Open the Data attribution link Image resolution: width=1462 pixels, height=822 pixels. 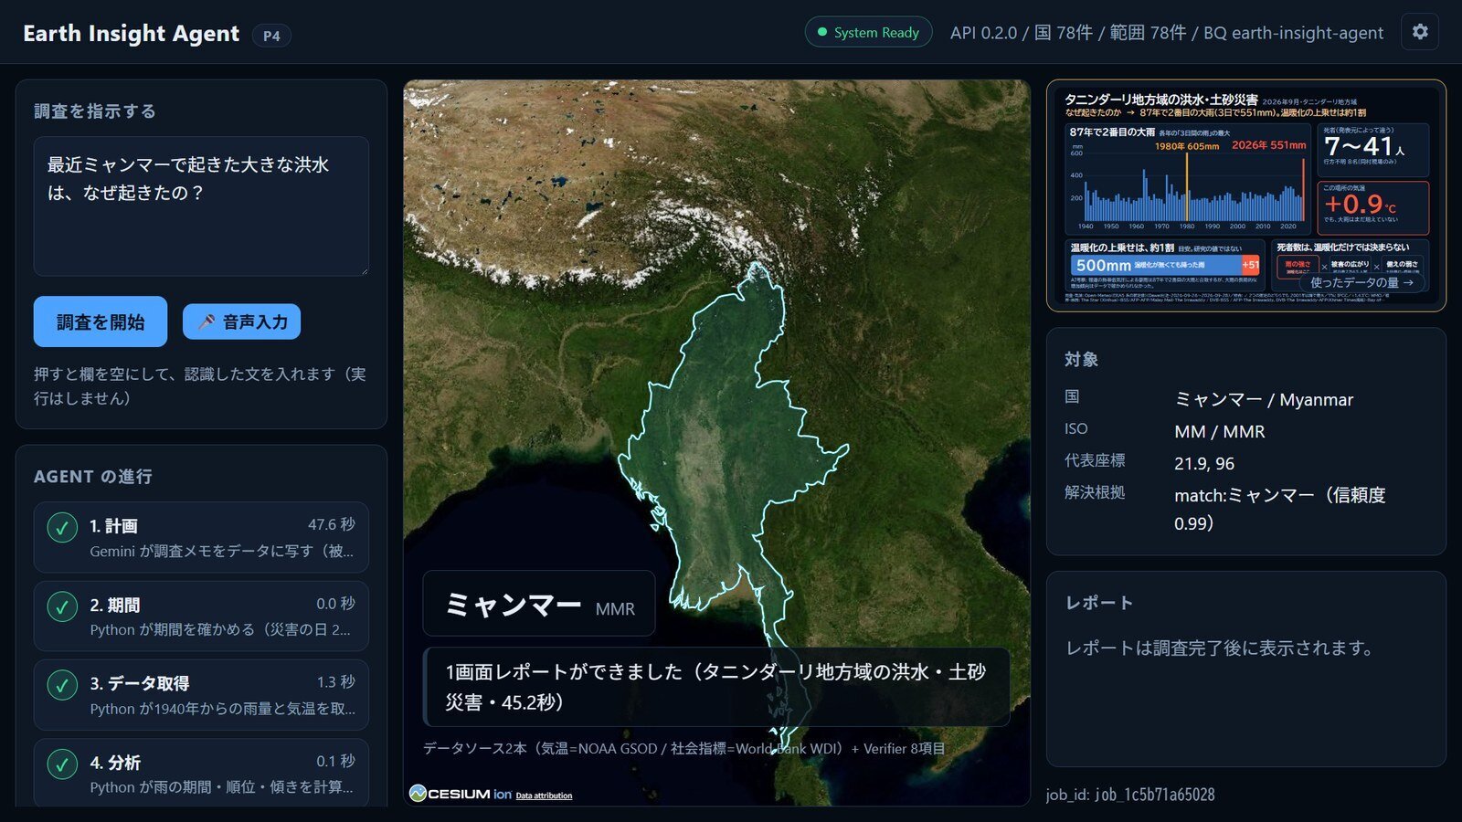(x=544, y=796)
